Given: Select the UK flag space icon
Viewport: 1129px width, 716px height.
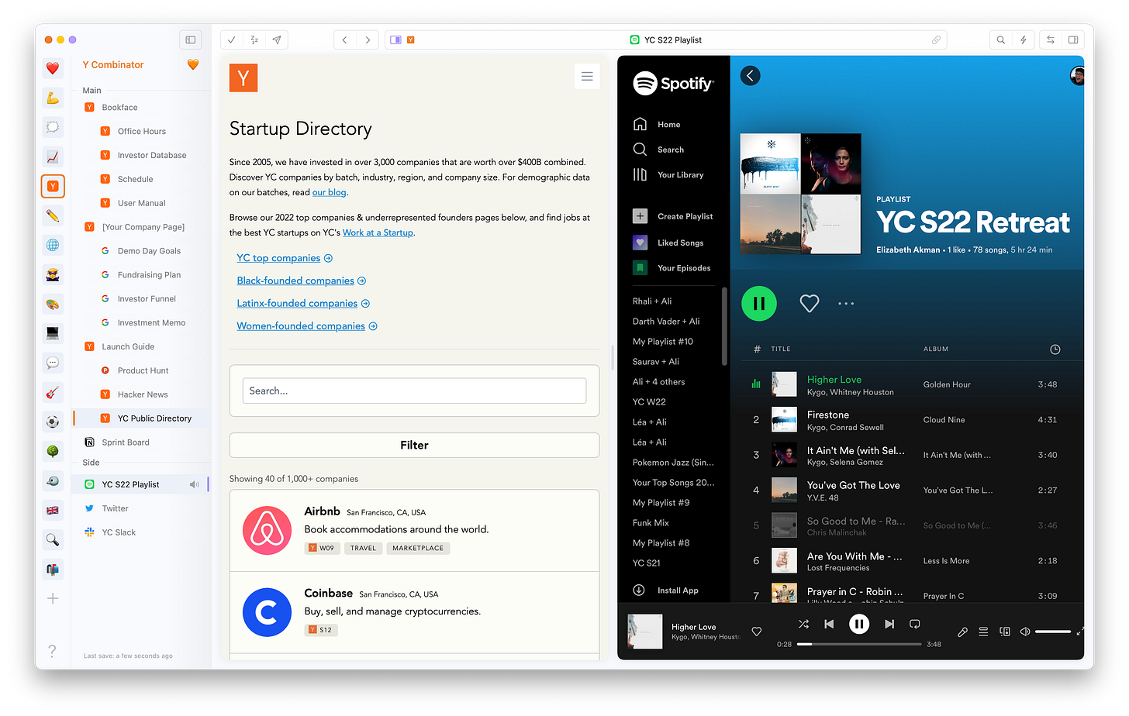Looking at the screenshot, I should 53,510.
